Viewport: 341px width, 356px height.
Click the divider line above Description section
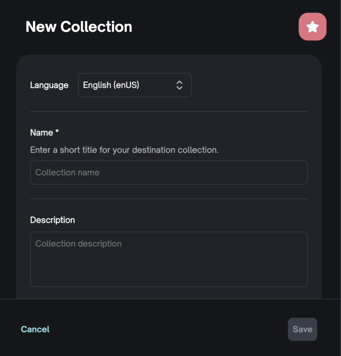click(x=169, y=199)
